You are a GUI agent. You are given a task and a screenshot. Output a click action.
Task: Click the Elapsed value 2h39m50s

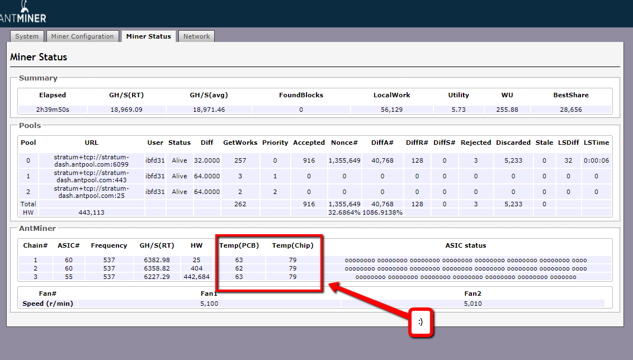[53, 110]
